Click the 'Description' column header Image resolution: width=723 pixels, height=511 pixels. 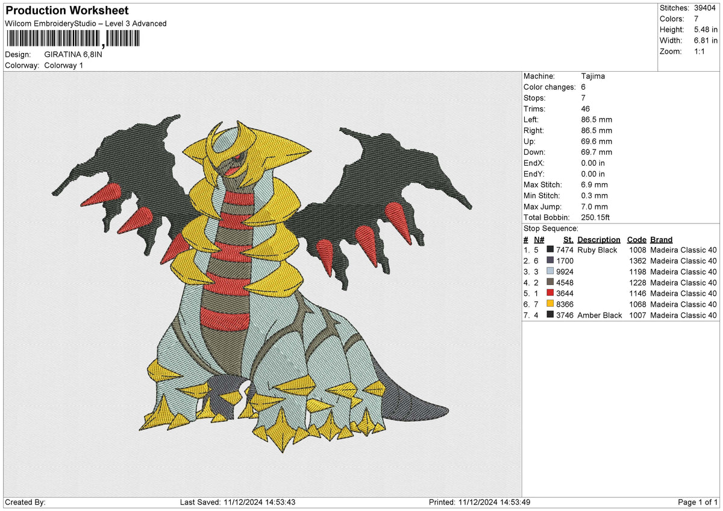point(599,240)
